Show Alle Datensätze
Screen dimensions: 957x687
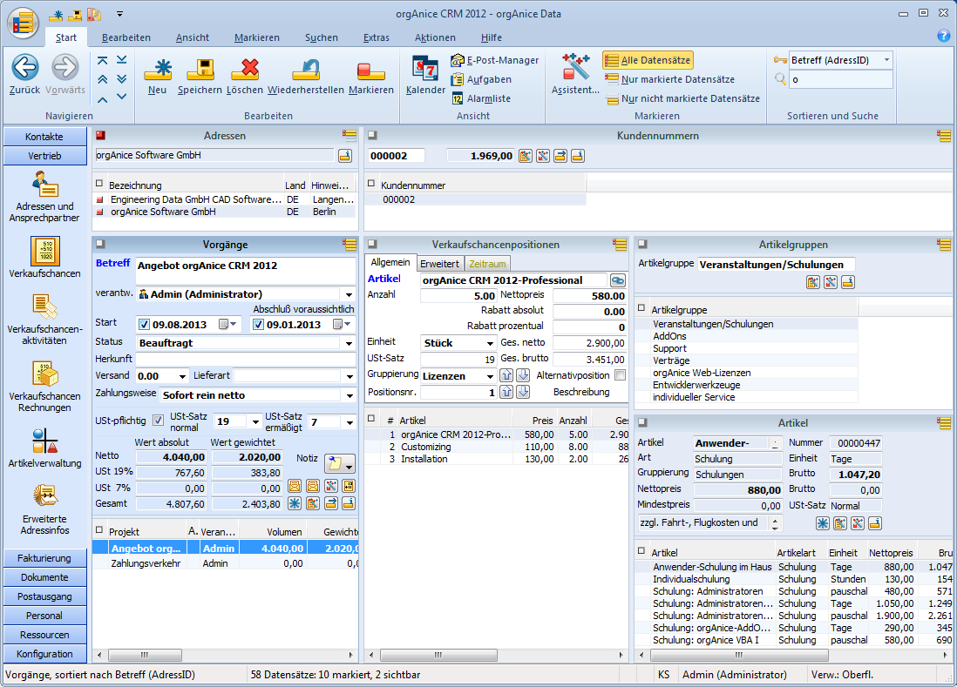(x=648, y=60)
